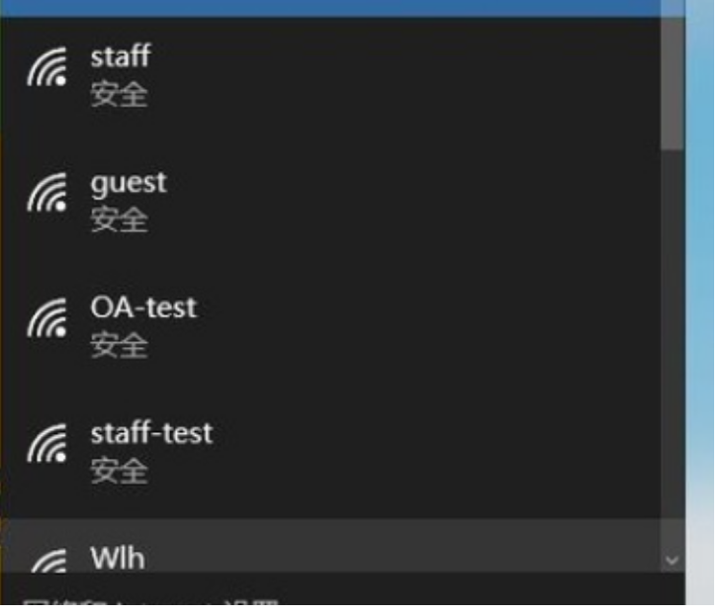Screen dimensions: 723x616
Task: Click the network list scrollbar thumb
Action: click(672, 84)
